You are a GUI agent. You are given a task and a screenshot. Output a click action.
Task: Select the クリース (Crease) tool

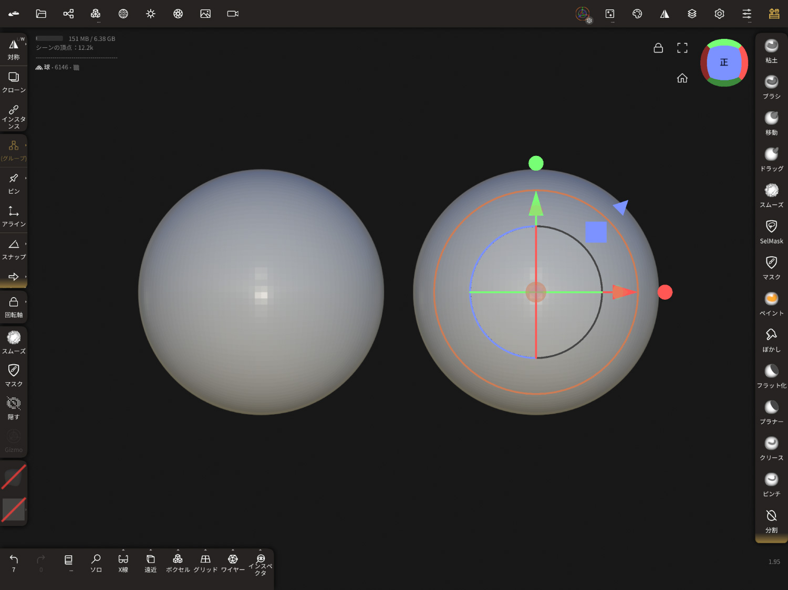click(x=771, y=448)
